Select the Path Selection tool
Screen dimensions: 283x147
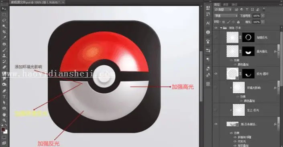click(4, 103)
